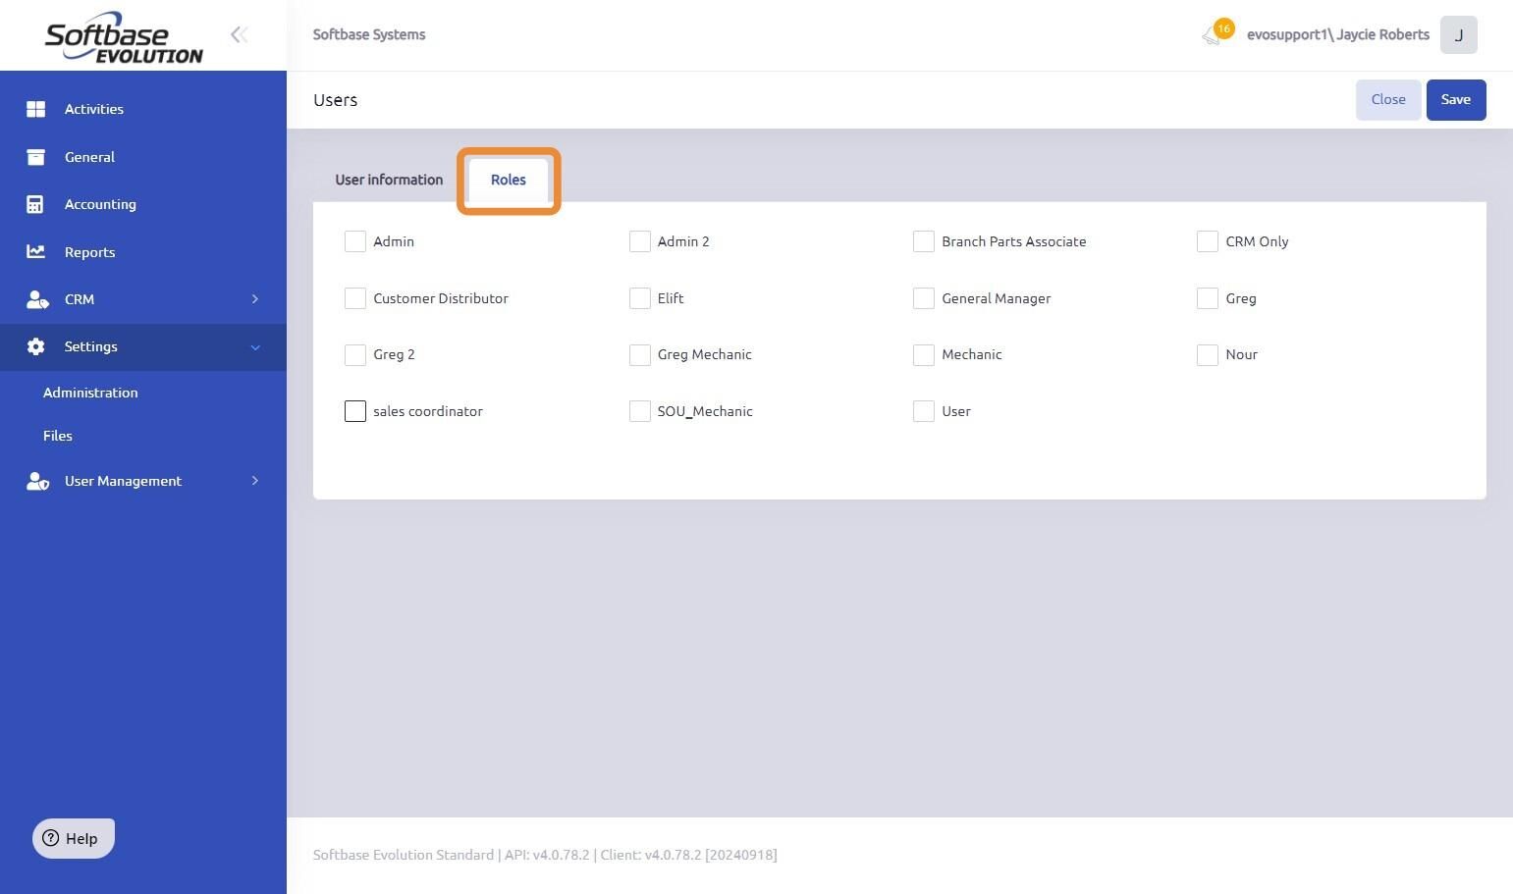Screen dimensions: 1513x894
Task: Open the Reports chart icon
Action: [35, 252]
